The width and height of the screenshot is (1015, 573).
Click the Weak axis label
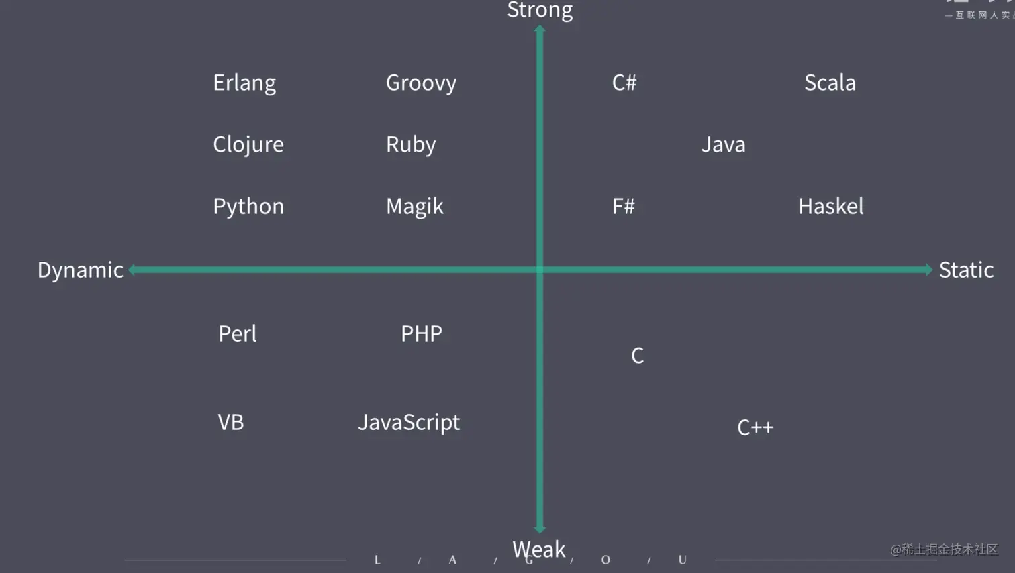(539, 550)
